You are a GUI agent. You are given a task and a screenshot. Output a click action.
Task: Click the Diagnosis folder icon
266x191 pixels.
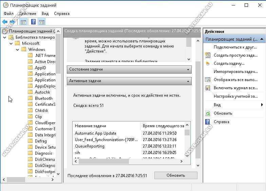[x=30, y=153]
